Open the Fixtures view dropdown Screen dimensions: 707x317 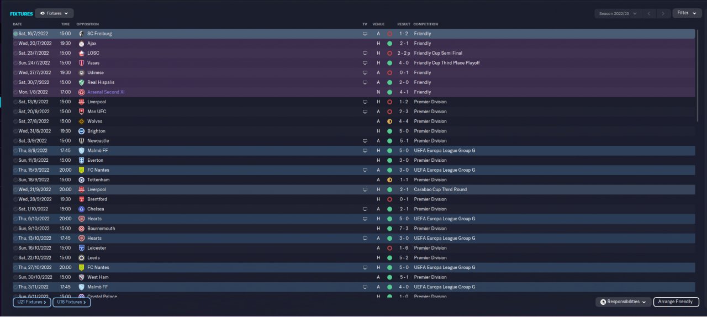point(54,13)
